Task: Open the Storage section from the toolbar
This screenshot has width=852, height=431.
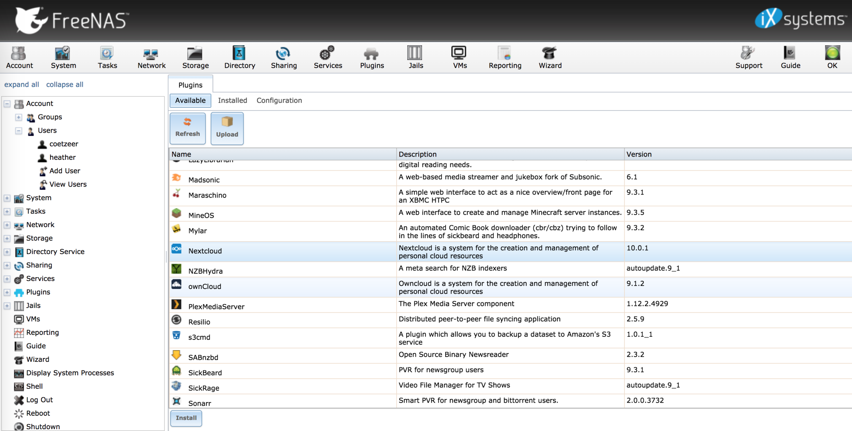Action: 195,57
